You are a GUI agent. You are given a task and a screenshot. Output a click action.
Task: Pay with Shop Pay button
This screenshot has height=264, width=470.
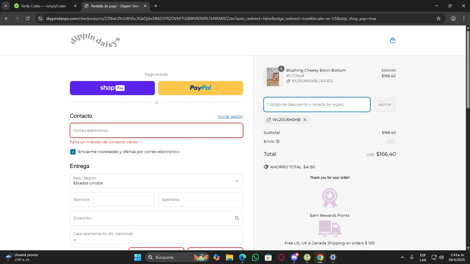tap(112, 88)
